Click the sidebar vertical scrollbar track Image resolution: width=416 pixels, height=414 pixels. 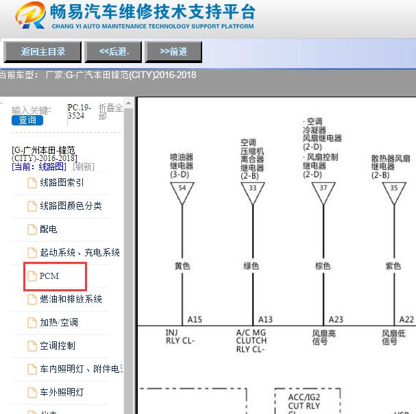pyautogui.click(x=129, y=260)
